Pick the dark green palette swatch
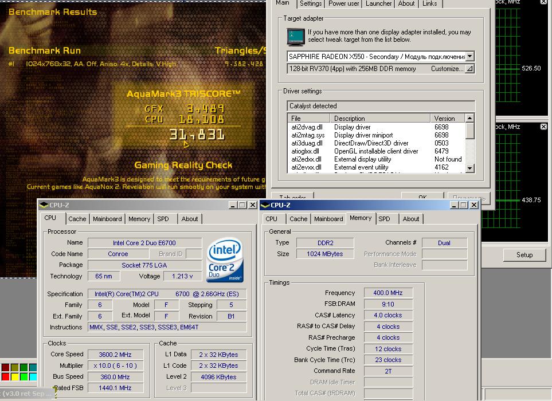Image resolution: width=552 pixels, height=401 pixels. 24,368
